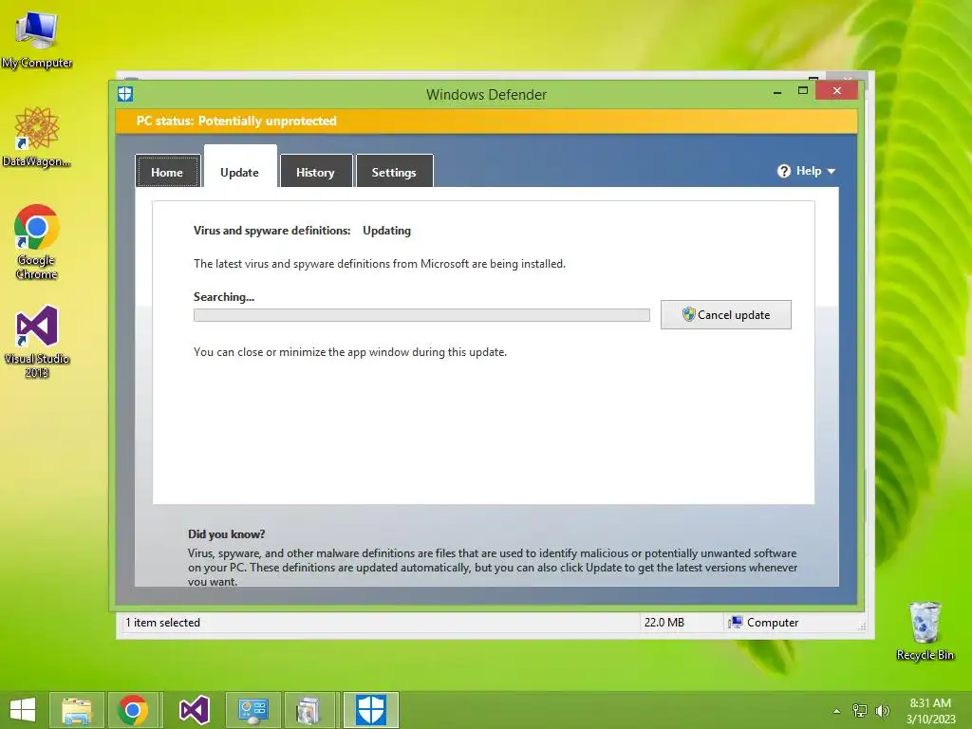Open Visual Studio from the taskbar
Viewport: 972px width, 729px height.
click(x=194, y=710)
